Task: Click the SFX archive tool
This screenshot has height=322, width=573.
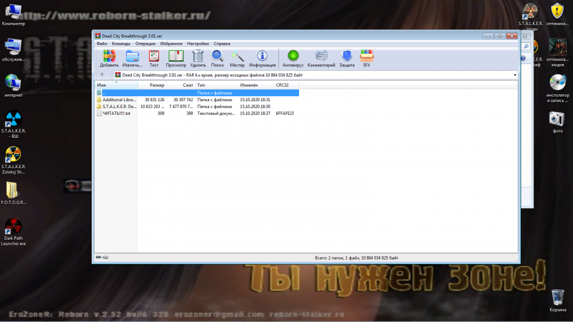Action: (x=367, y=58)
